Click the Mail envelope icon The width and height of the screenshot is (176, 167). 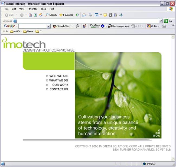click(84, 15)
